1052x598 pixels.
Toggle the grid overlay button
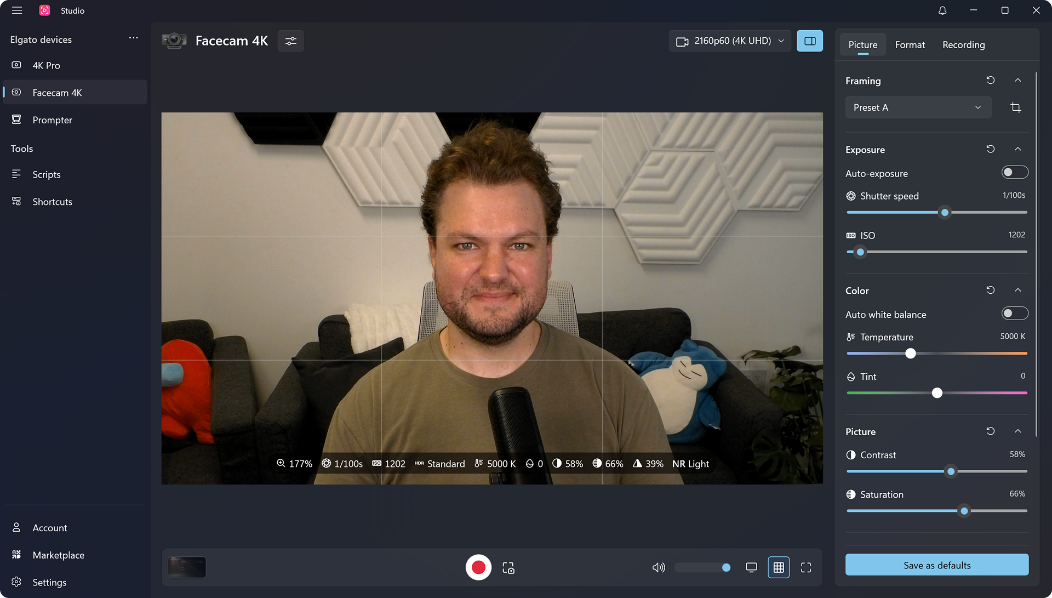779,567
